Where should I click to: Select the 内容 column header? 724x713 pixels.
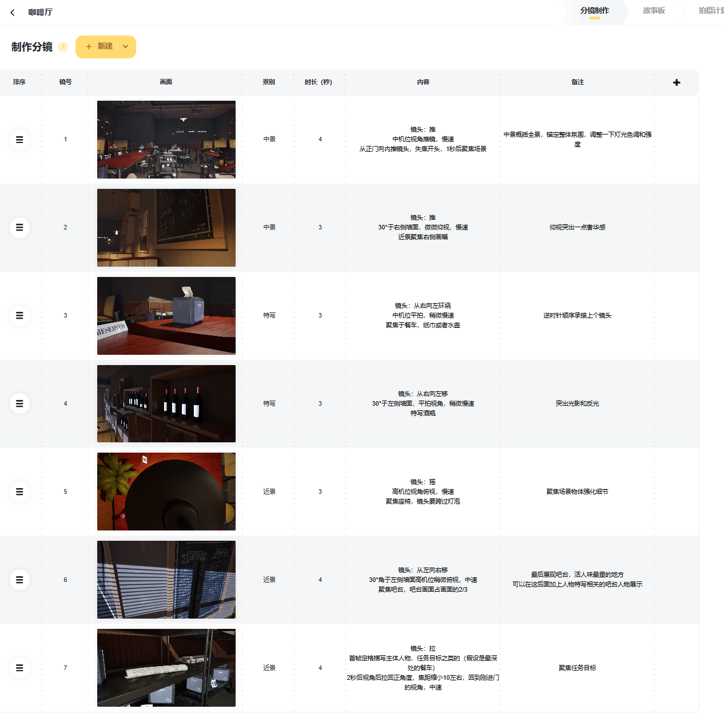click(423, 82)
